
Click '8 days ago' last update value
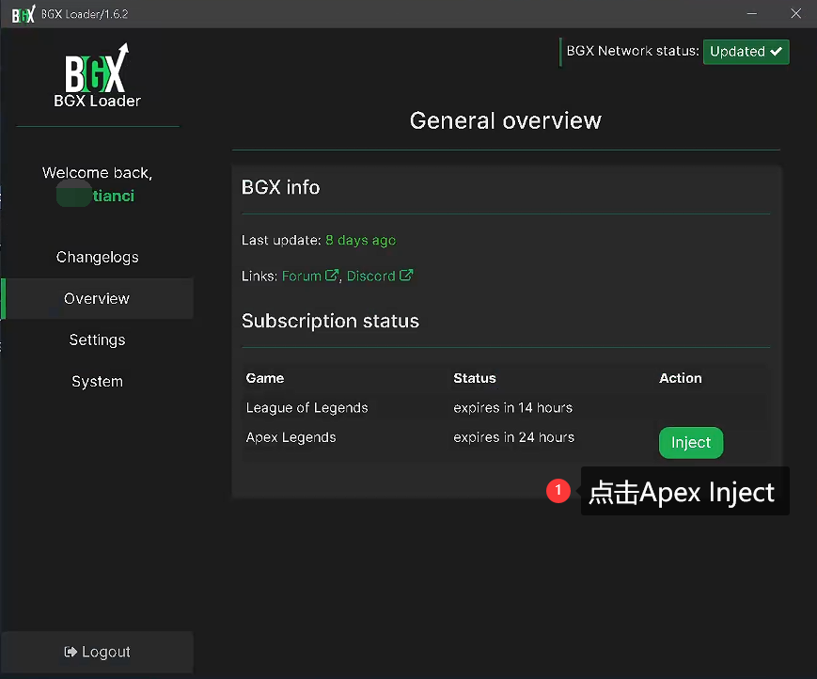[361, 240]
